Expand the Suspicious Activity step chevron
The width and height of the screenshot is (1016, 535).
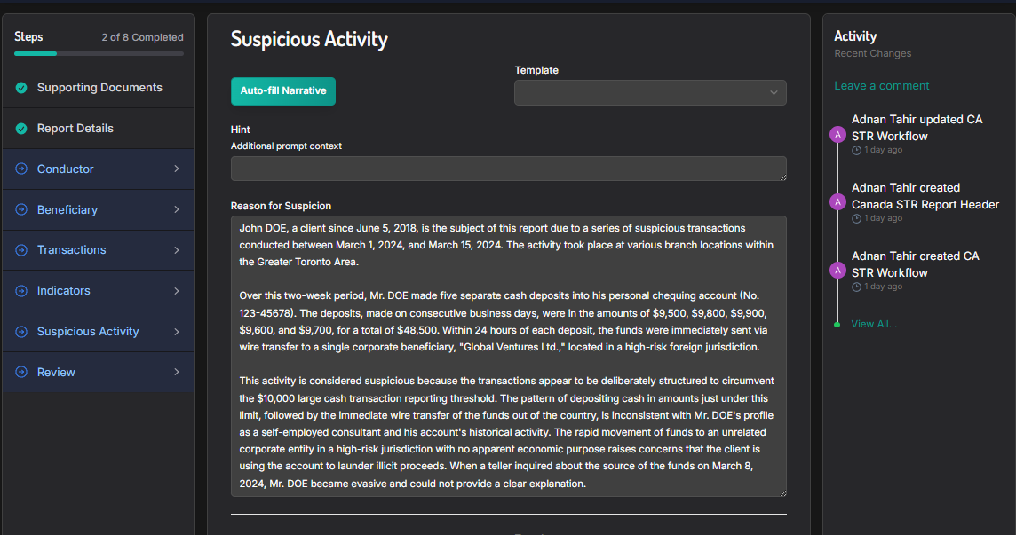click(x=176, y=332)
